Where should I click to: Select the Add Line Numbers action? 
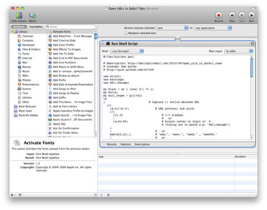click(65, 63)
